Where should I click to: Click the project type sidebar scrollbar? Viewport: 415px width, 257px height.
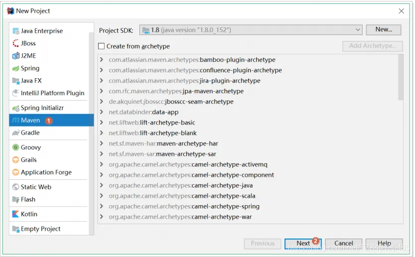92,134
